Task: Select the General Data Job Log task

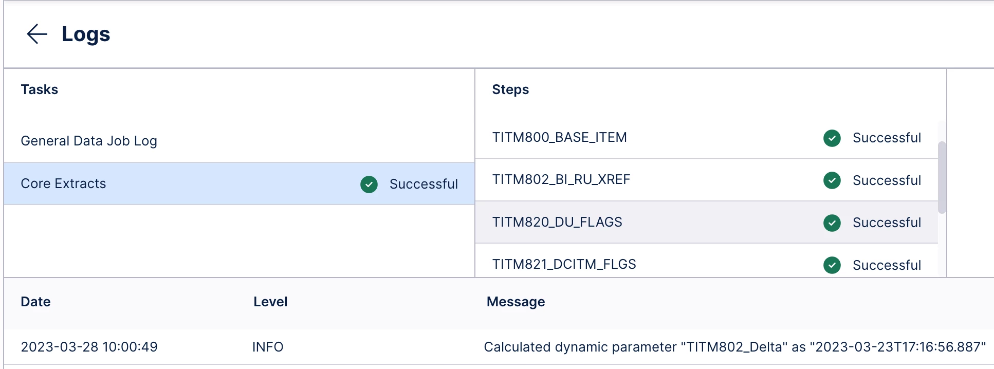Action: (x=89, y=141)
